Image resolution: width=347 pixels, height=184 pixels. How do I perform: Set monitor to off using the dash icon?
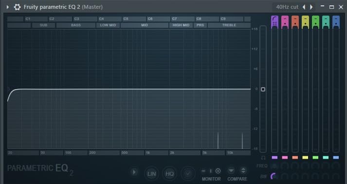pyautogui.click(x=203, y=171)
